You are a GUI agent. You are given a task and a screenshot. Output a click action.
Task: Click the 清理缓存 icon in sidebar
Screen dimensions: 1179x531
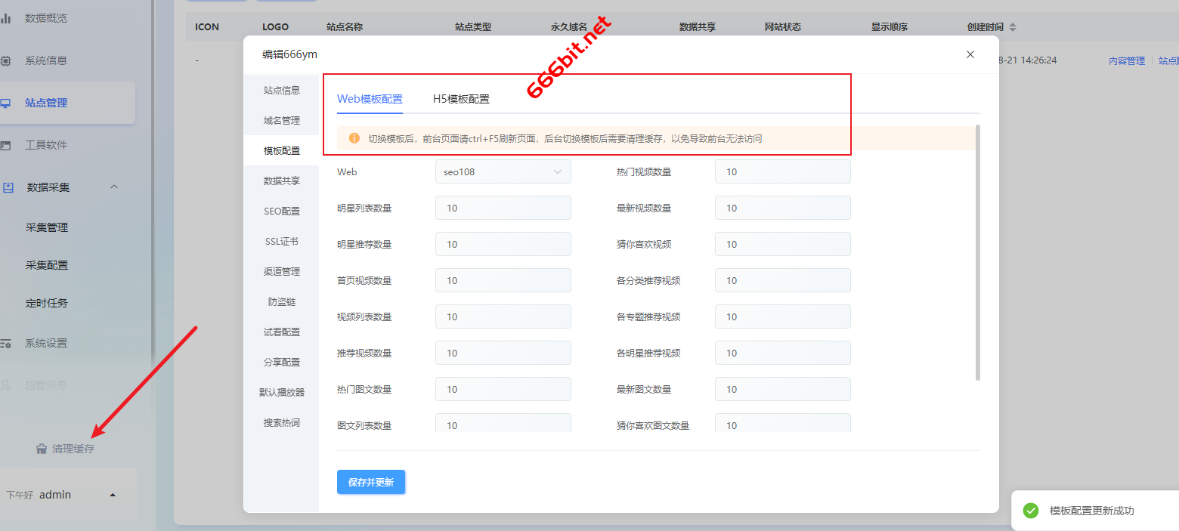click(x=42, y=449)
